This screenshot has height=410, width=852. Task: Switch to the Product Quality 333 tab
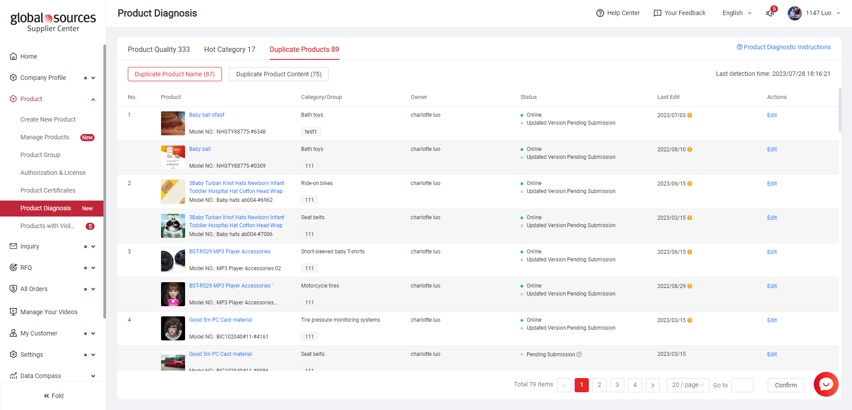158,50
